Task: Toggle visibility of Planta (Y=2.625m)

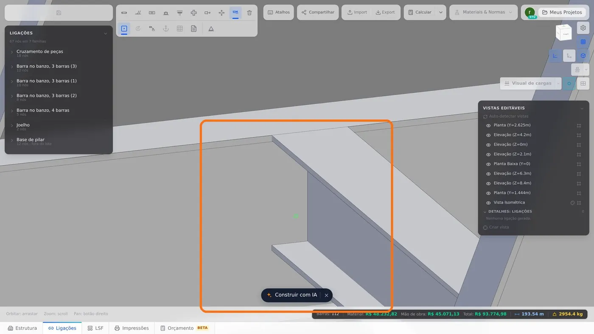Action: pyautogui.click(x=488, y=125)
